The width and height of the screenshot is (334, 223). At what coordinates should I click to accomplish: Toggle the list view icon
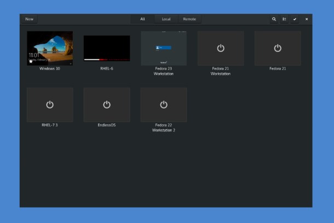pos(284,19)
